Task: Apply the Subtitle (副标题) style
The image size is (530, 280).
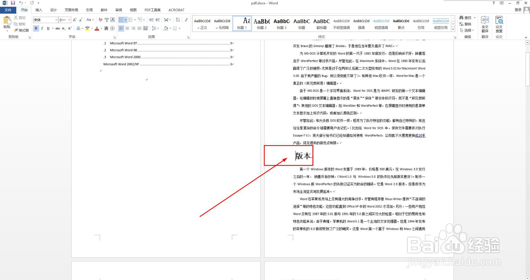Action: pyautogui.click(x=321, y=24)
